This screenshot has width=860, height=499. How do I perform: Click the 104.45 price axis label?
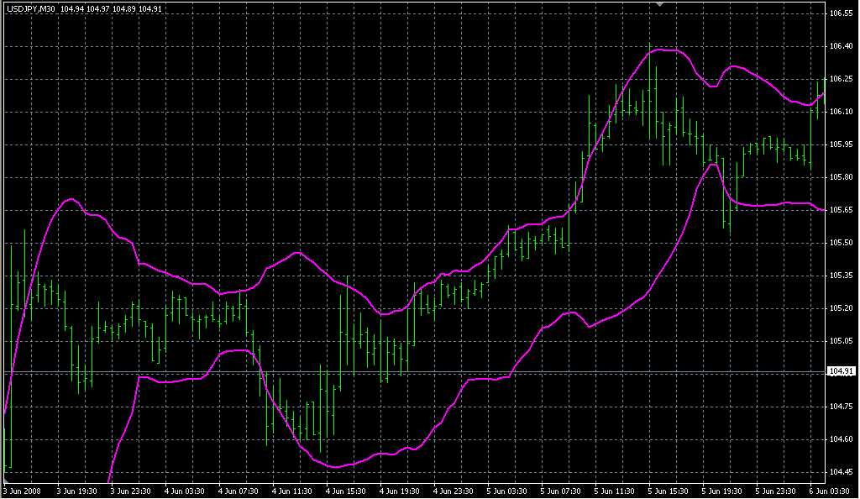click(841, 471)
